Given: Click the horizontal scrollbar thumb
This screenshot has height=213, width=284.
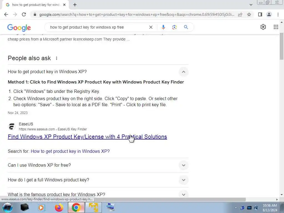Looking at the screenshot, I should click(x=170, y=199).
